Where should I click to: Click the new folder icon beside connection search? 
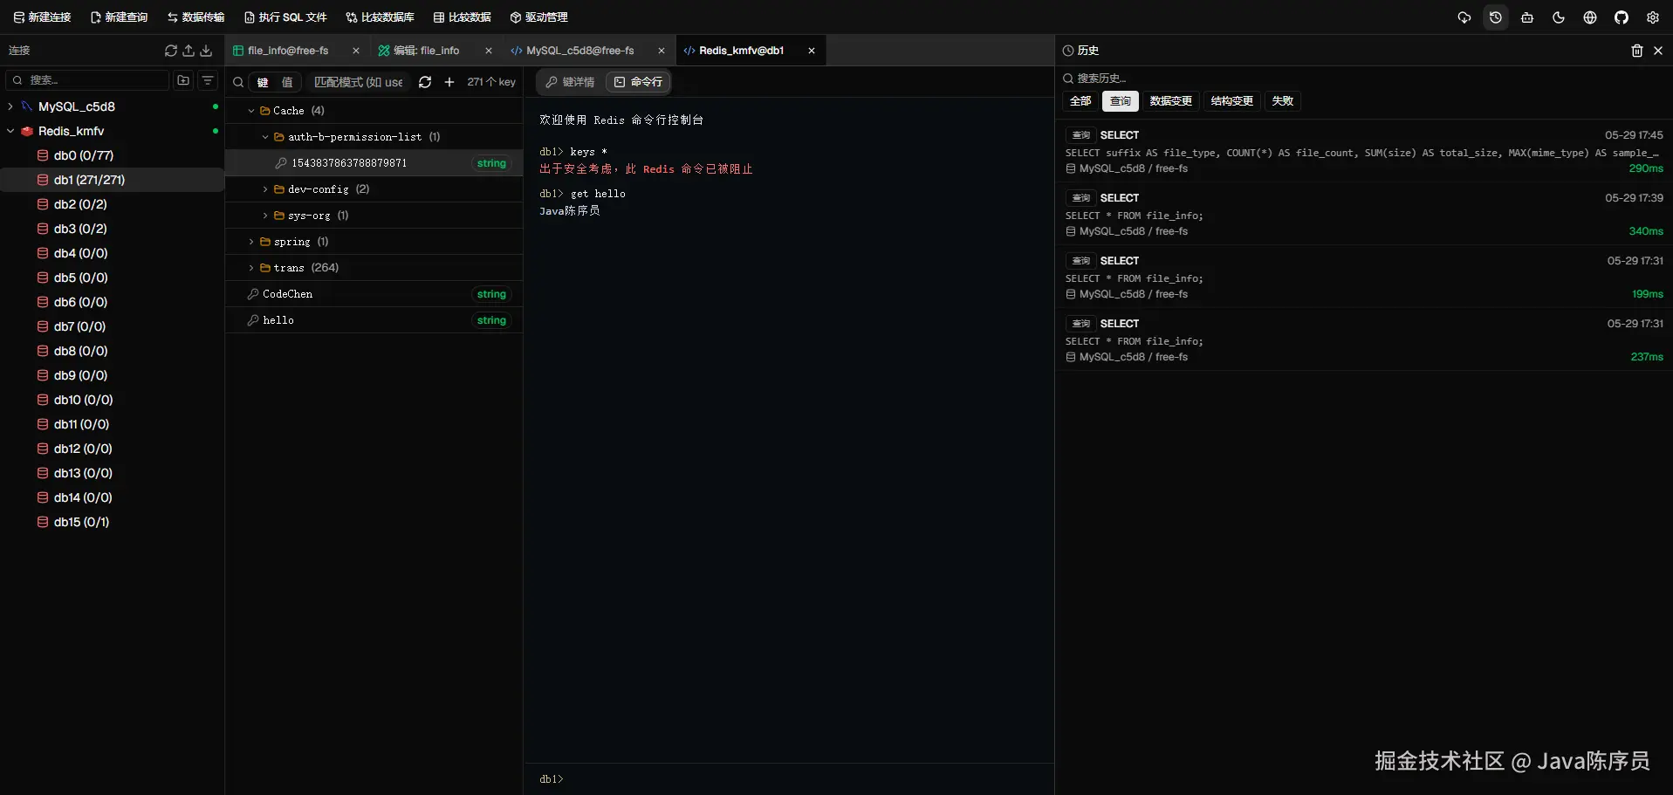pyautogui.click(x=183, y=80)
